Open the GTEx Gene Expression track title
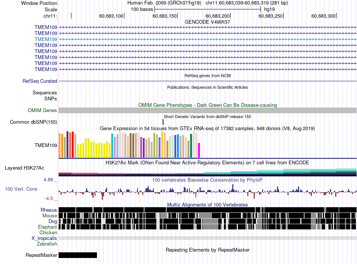The width and height of the screenshot is (357, 264). [x=207, y=129]
